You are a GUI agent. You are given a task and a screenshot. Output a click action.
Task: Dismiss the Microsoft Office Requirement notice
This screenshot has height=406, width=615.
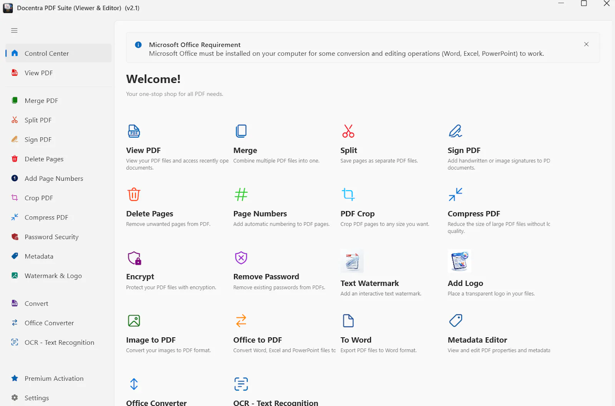pos(586,44)
